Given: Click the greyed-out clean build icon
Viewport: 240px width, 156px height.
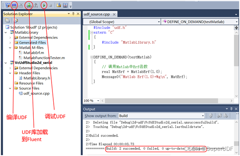Looking at the screenshot, I should (x=21, y=5).
